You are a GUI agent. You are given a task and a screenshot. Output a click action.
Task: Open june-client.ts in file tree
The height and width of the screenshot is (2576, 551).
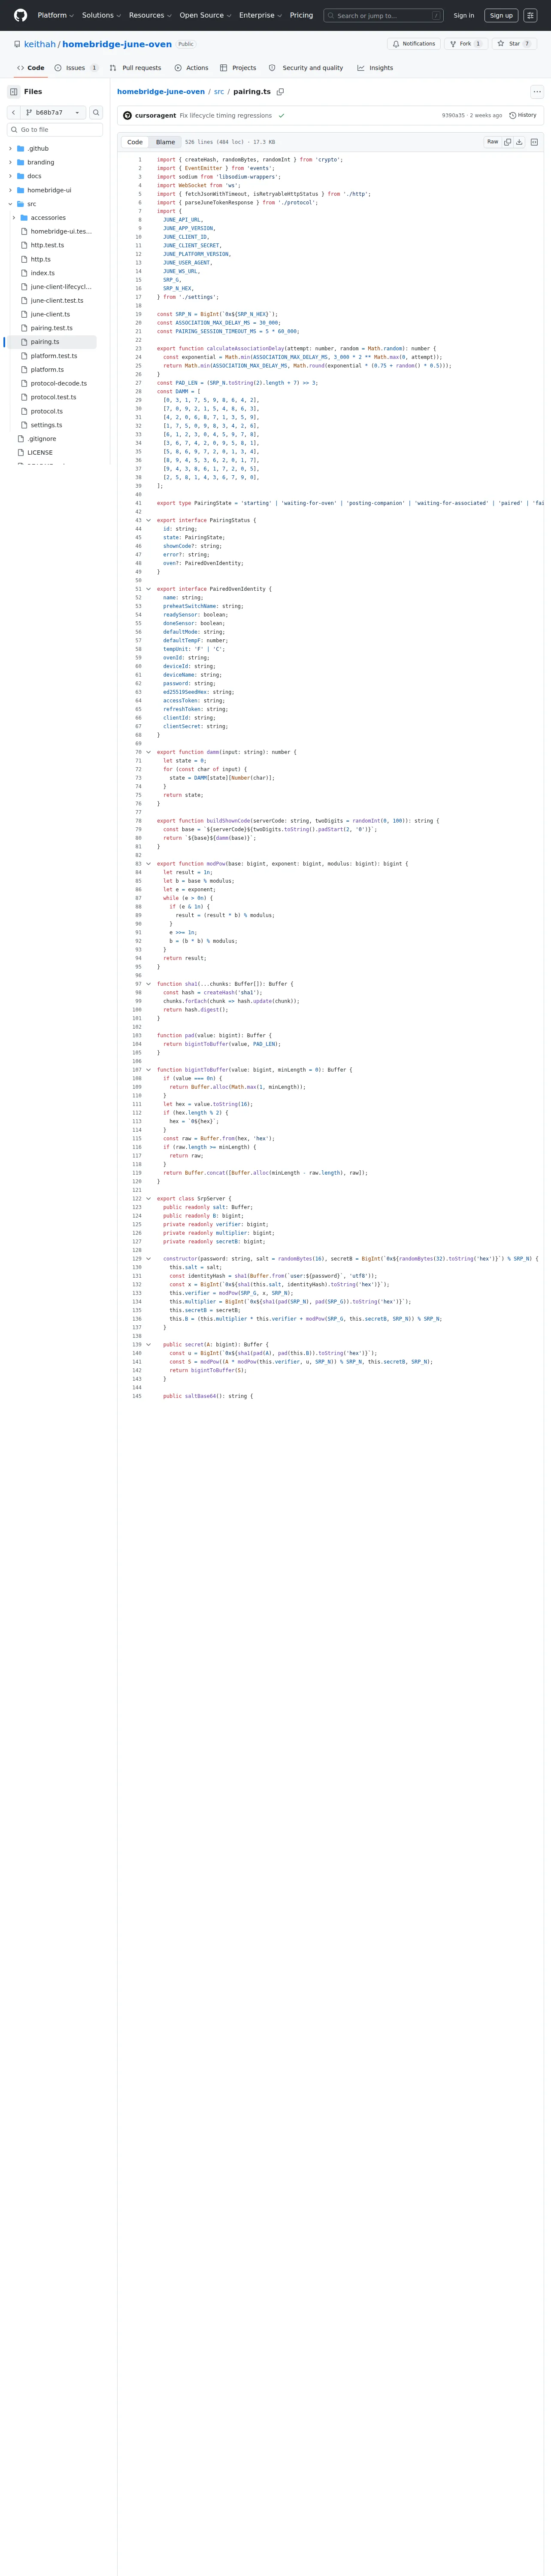tap(50, 314)
